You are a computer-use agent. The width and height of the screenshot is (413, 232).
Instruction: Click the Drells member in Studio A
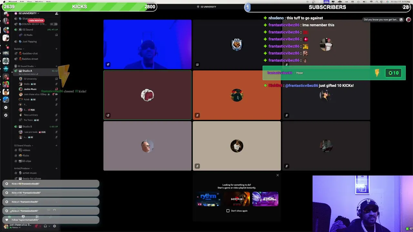point(38,84)
